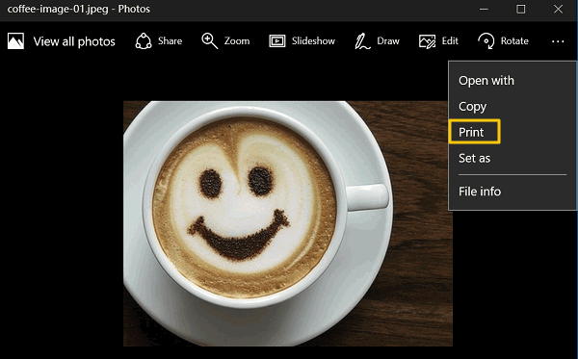
Task: Click the Share icon in toolbar
Action: [x=143, y=40]
